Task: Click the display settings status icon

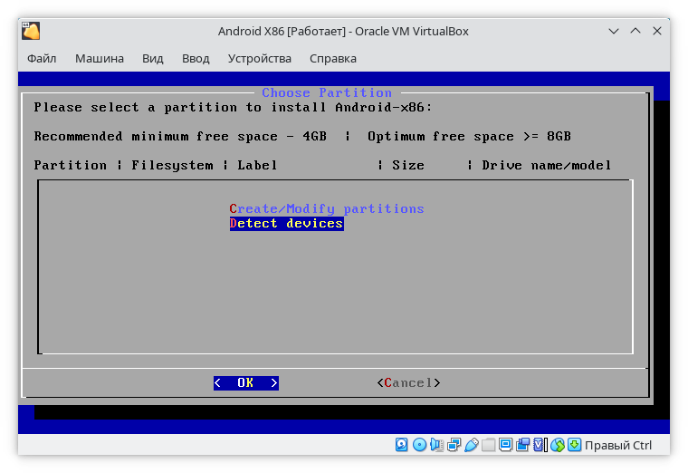Action: tap(506, 445)
